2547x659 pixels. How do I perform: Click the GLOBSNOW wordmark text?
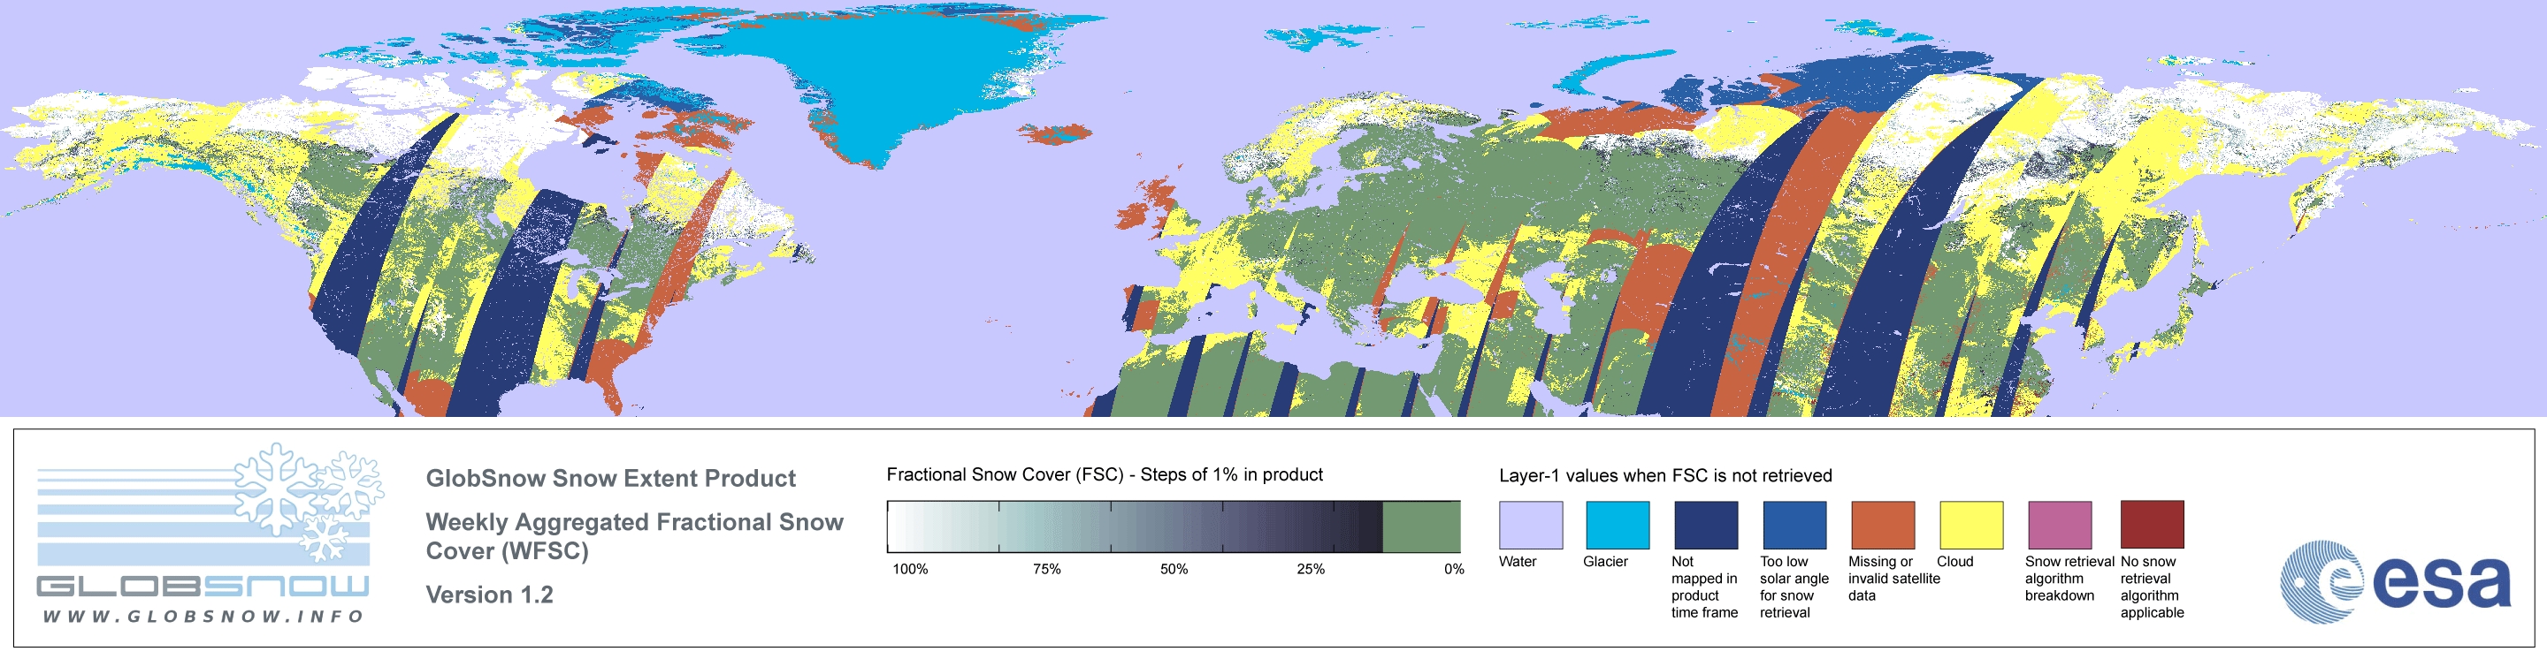point(203,587)
